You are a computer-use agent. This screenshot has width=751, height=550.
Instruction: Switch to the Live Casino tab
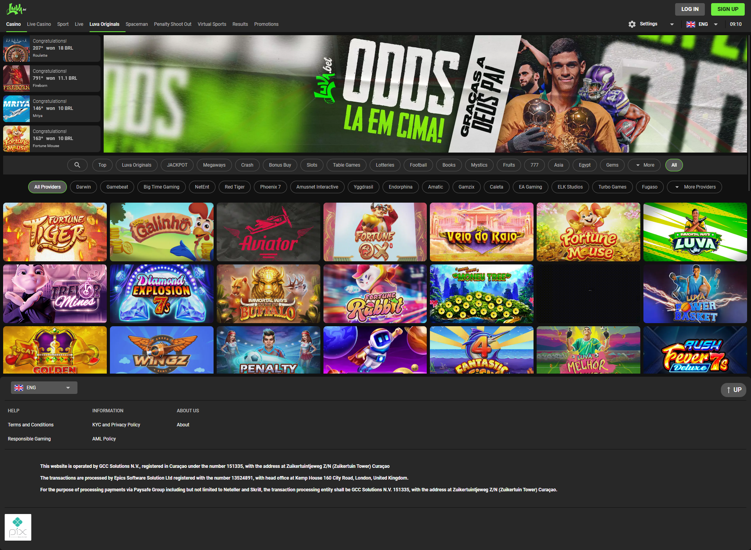point(39,24)
